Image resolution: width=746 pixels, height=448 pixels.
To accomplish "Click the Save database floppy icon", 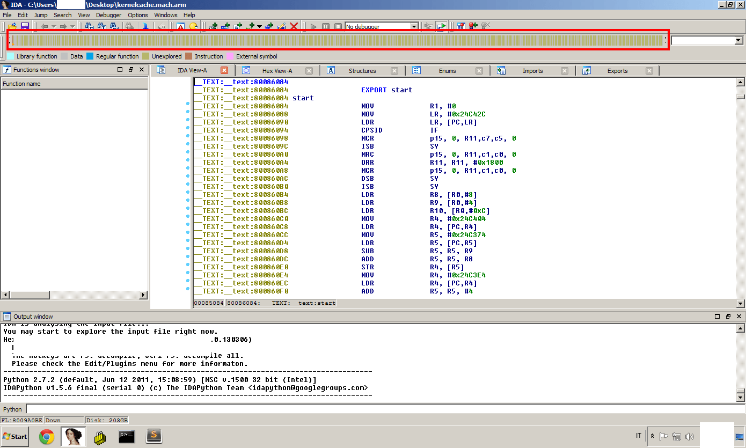I will (x=25, y=26).
